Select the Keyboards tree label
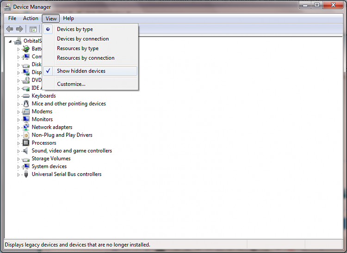Image resolution: width=347 pixels, height=253 pixels. pyautogui.click(x=44, y=96)
